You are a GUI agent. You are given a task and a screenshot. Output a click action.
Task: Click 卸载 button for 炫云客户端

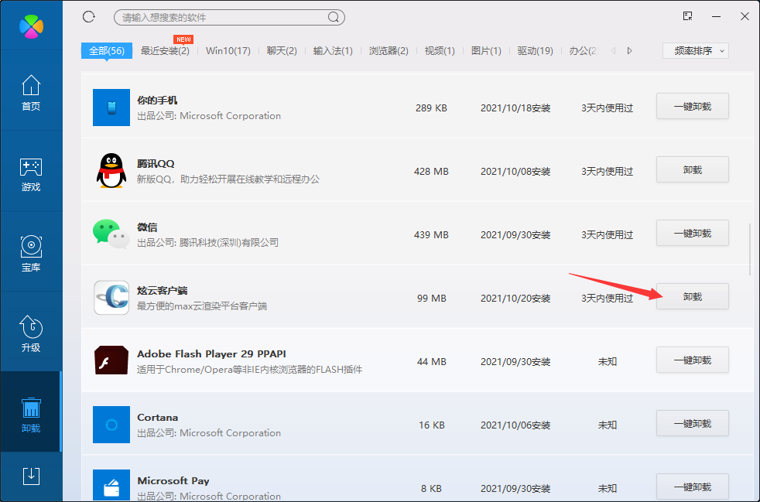(x=692, y=296)
